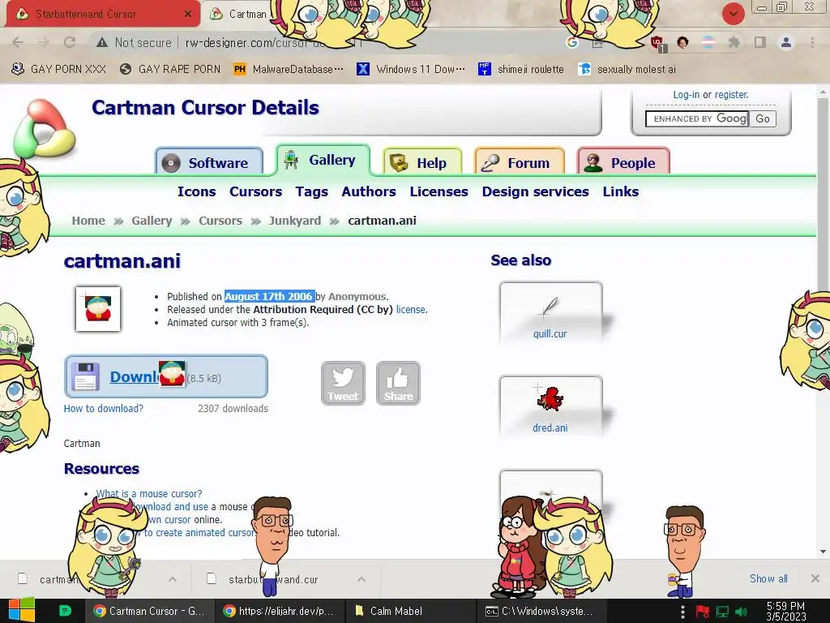Click the Not secure warning icon
The width and height of the screenshot is (830, 623).
click(x=101, y=42)
